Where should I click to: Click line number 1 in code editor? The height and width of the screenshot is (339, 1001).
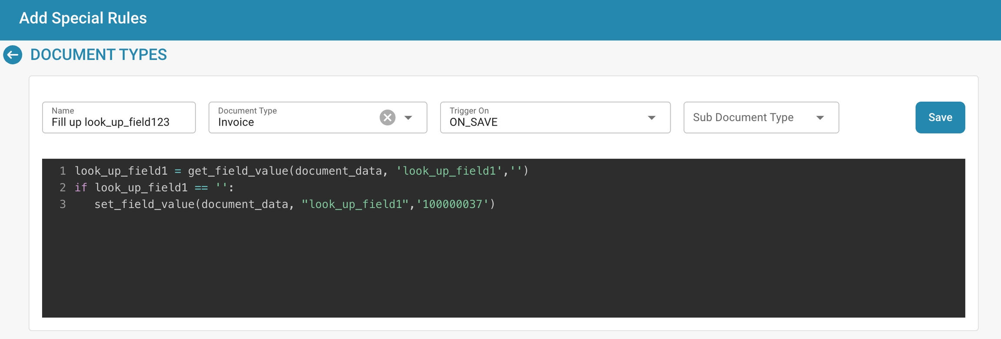(x=63, y=171)
